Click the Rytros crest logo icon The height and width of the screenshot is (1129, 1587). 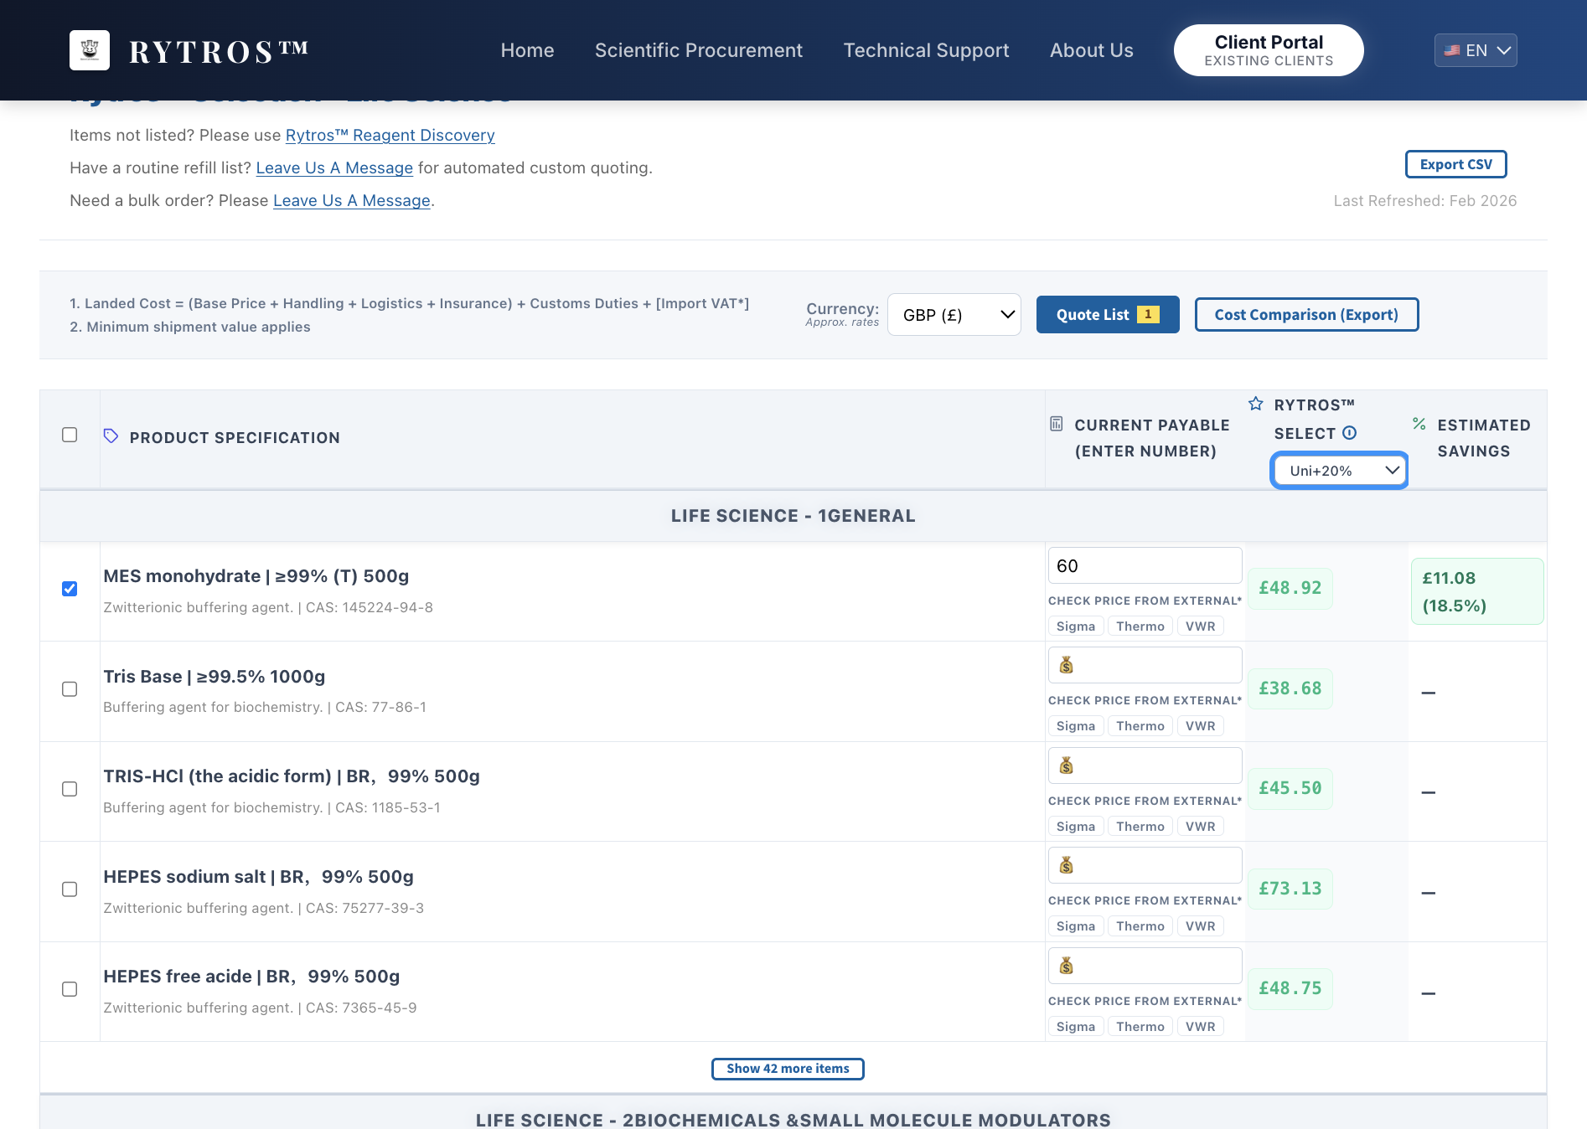click(90, 50)
